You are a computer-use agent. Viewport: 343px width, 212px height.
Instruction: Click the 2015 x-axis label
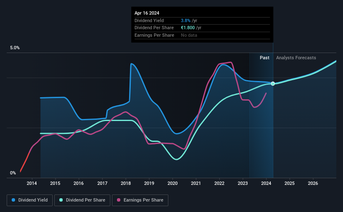(x=55, y=183)
